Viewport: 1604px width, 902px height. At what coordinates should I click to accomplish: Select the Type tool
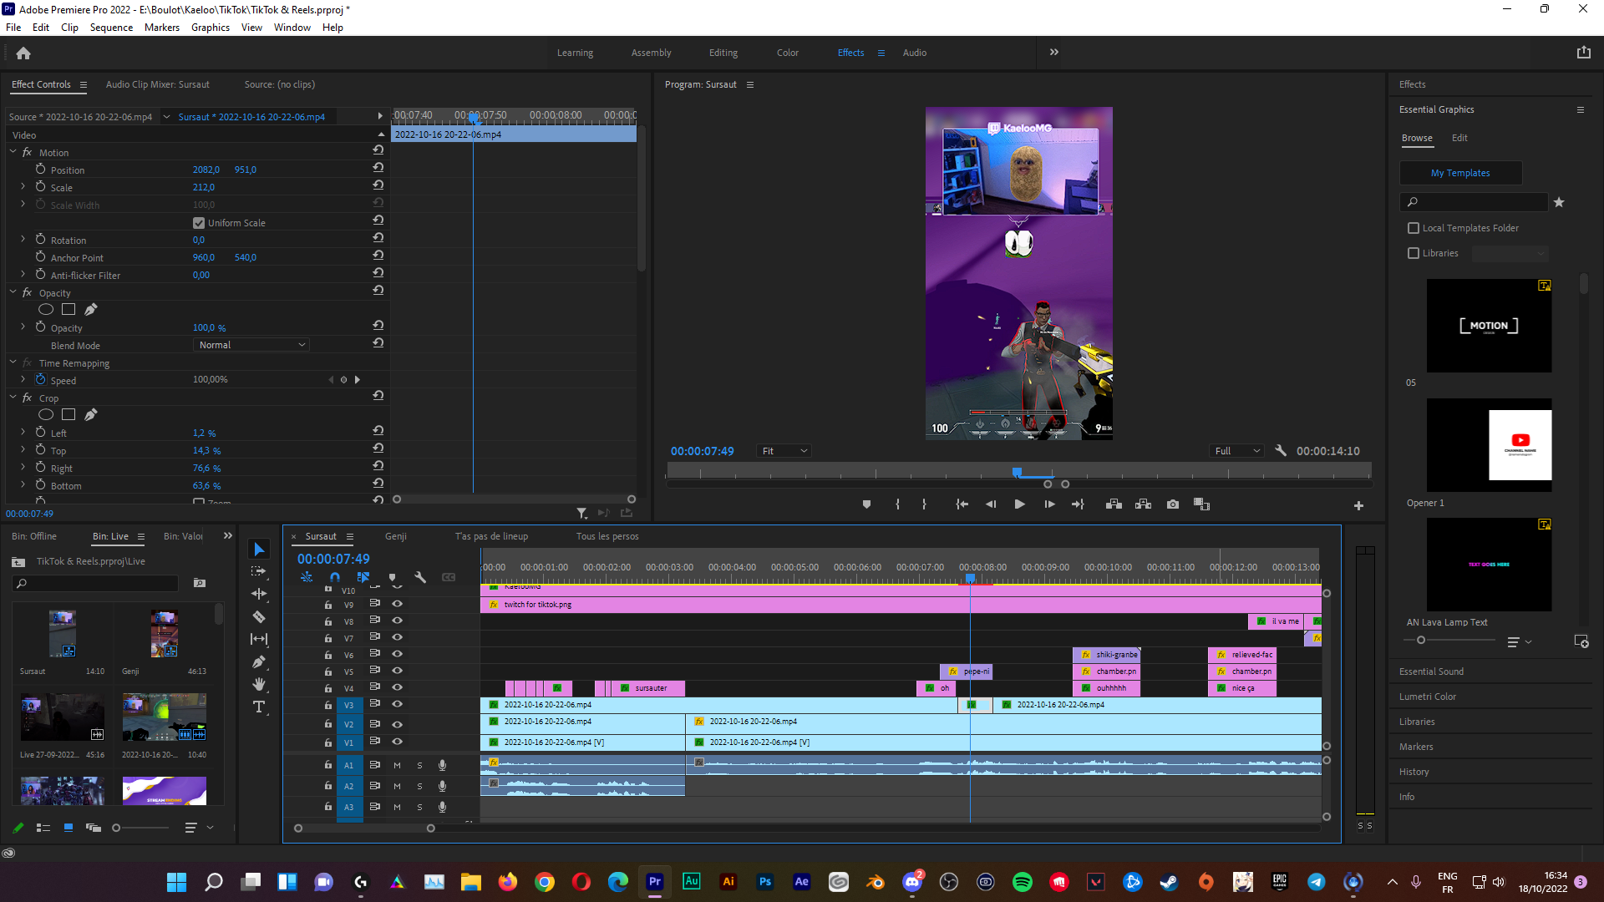click(x=259, y=707)
